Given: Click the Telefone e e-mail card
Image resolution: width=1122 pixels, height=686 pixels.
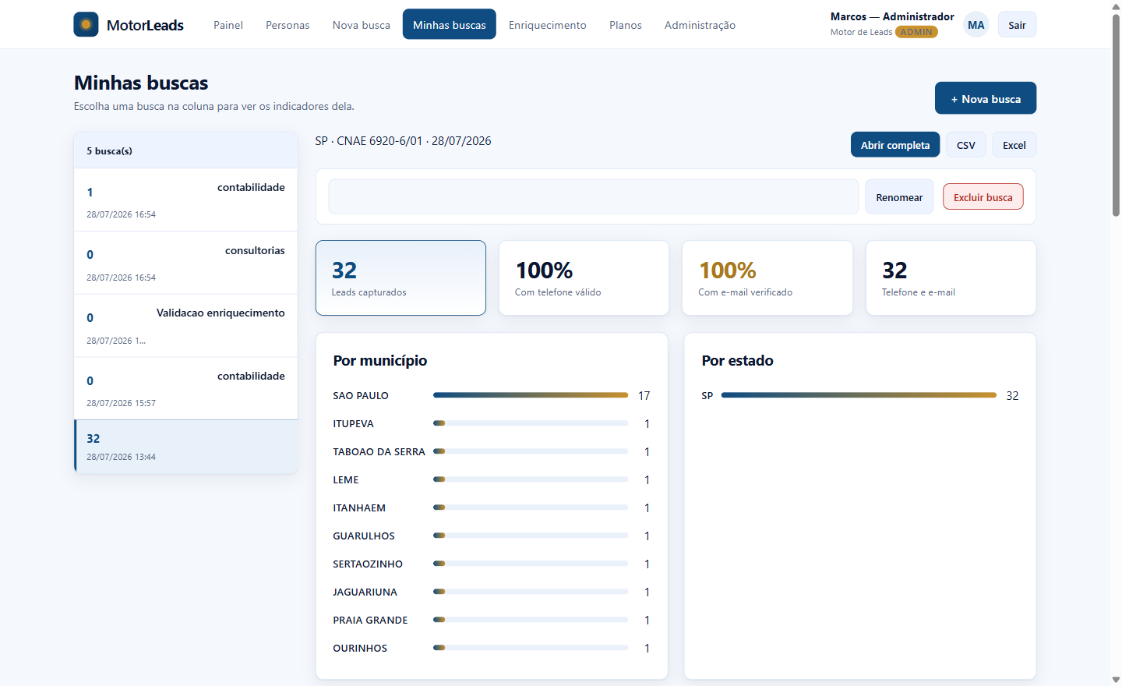Looking at the screenshot, I should (951, 278).
